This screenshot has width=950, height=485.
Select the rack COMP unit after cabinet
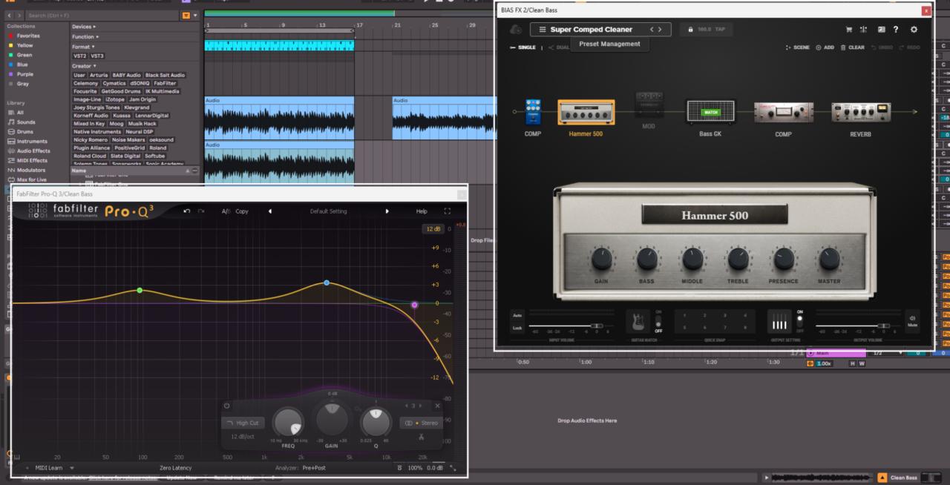point(783,112)
